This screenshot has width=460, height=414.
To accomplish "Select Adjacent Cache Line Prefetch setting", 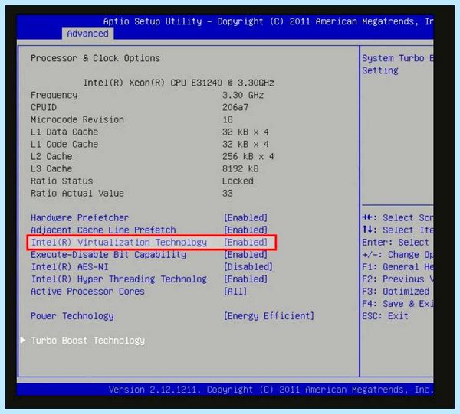I will (103, 230).
